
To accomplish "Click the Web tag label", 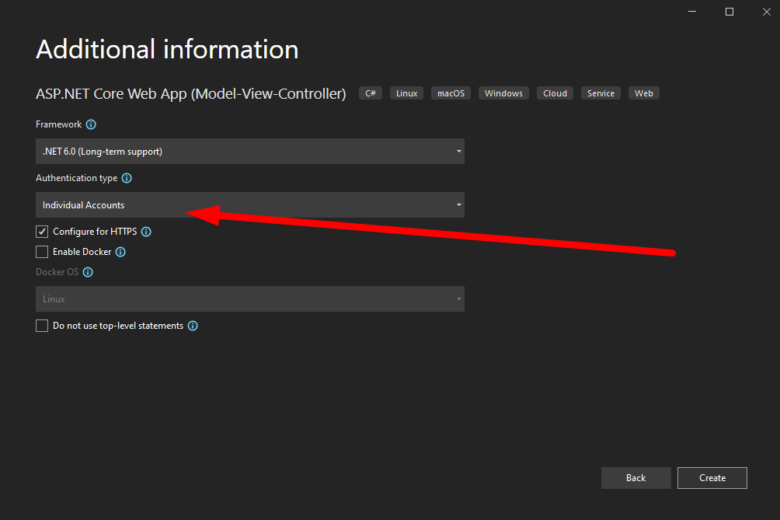I will [643, 93].
